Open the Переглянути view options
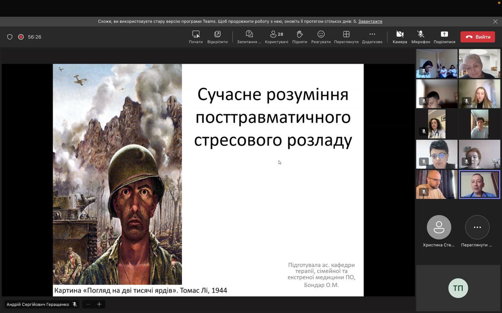The width and height of the screenshot is (502, 313). [x=346, y=37]
